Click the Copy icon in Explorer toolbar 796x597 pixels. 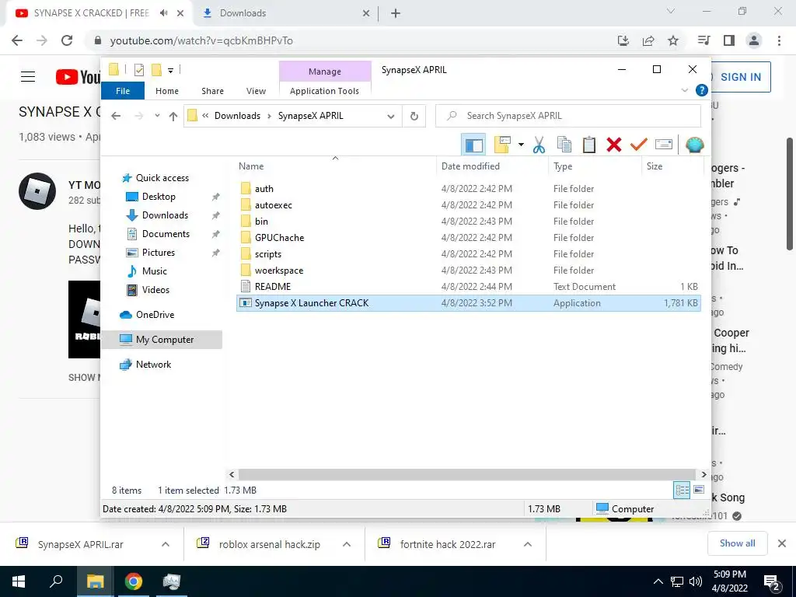pos(564,145)
